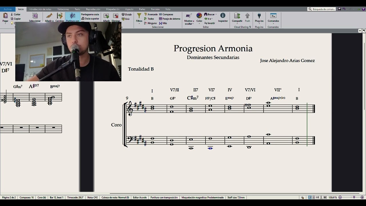Select the C#m7 chord symbol
The height and width of the screenshot is (206, 366).
click(x=193, y=98)
